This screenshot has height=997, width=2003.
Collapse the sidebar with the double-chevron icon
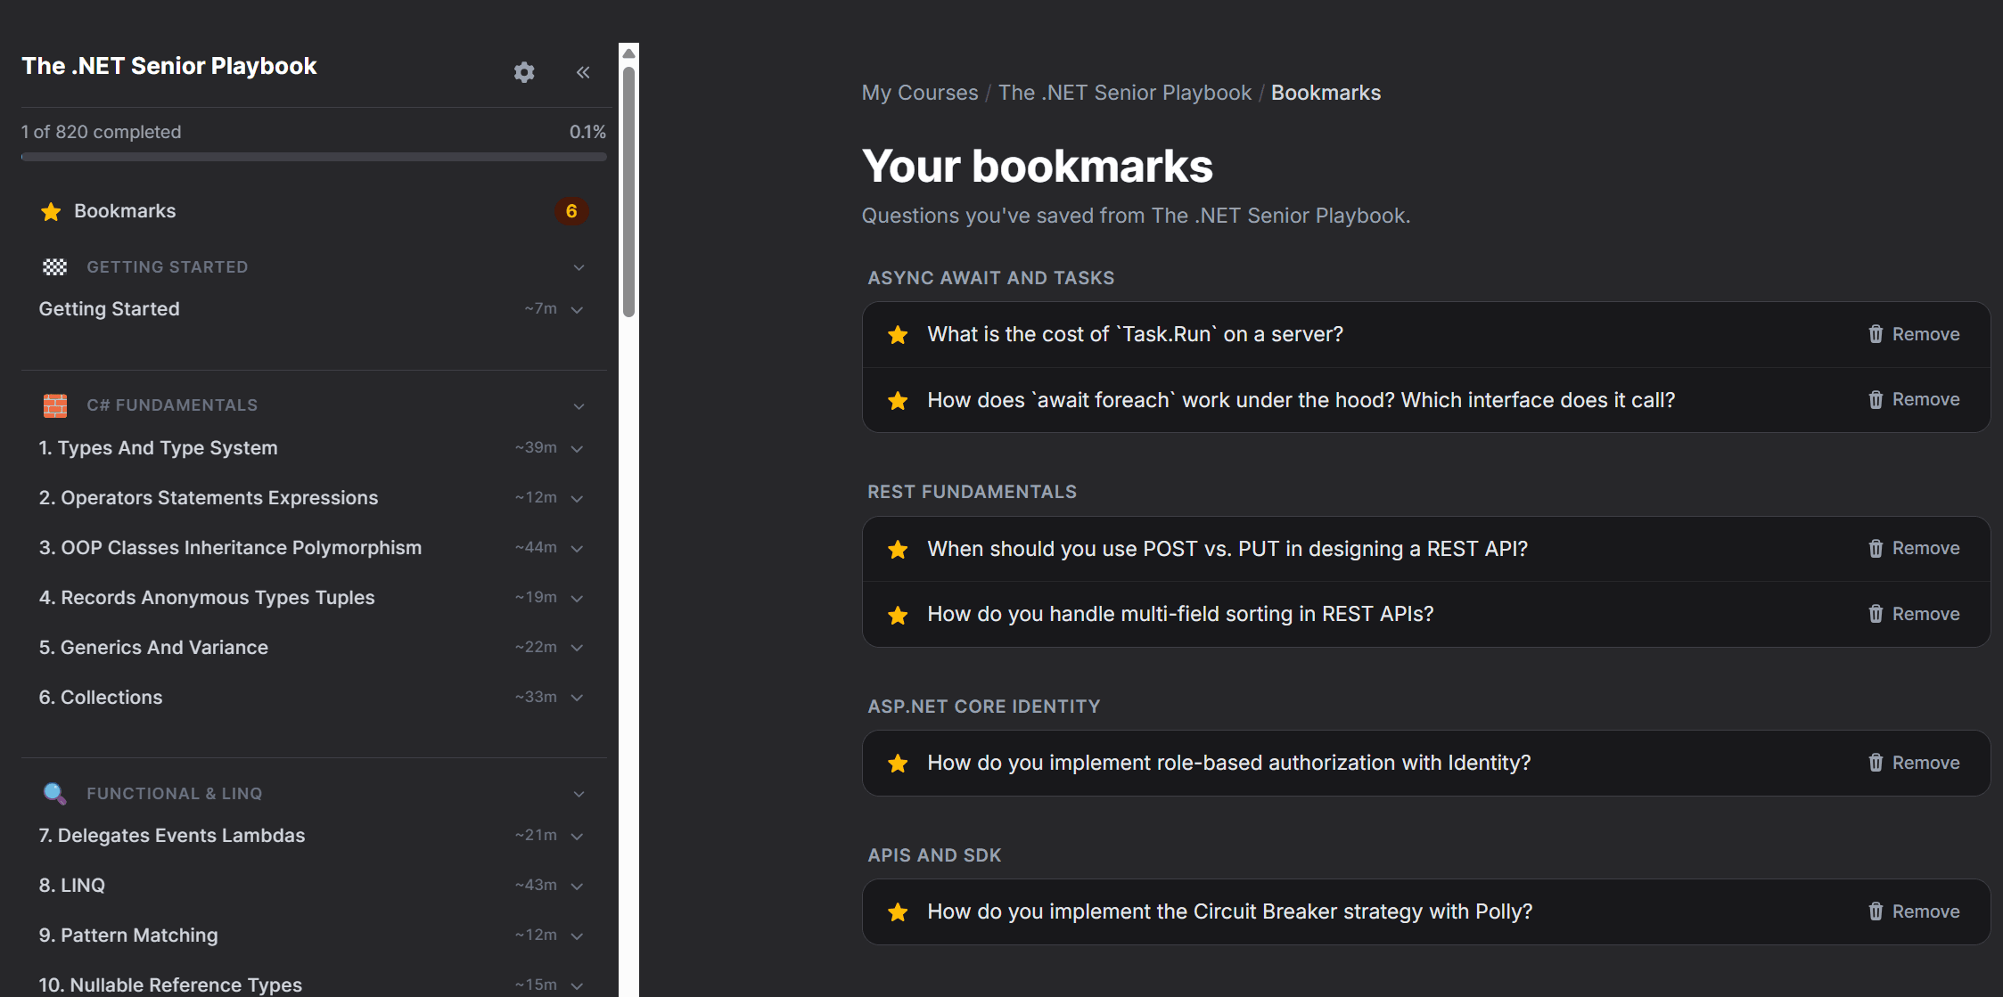tap(583, 72)
